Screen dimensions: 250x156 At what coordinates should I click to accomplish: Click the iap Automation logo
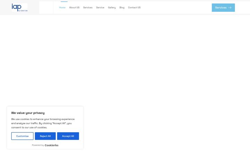pos(19,8)
